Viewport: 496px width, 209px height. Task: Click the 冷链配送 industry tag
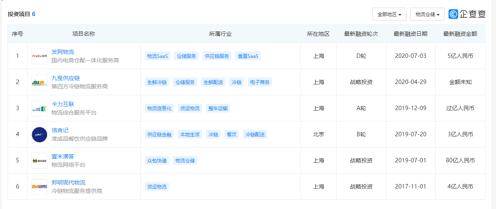(x=255, y=135)
